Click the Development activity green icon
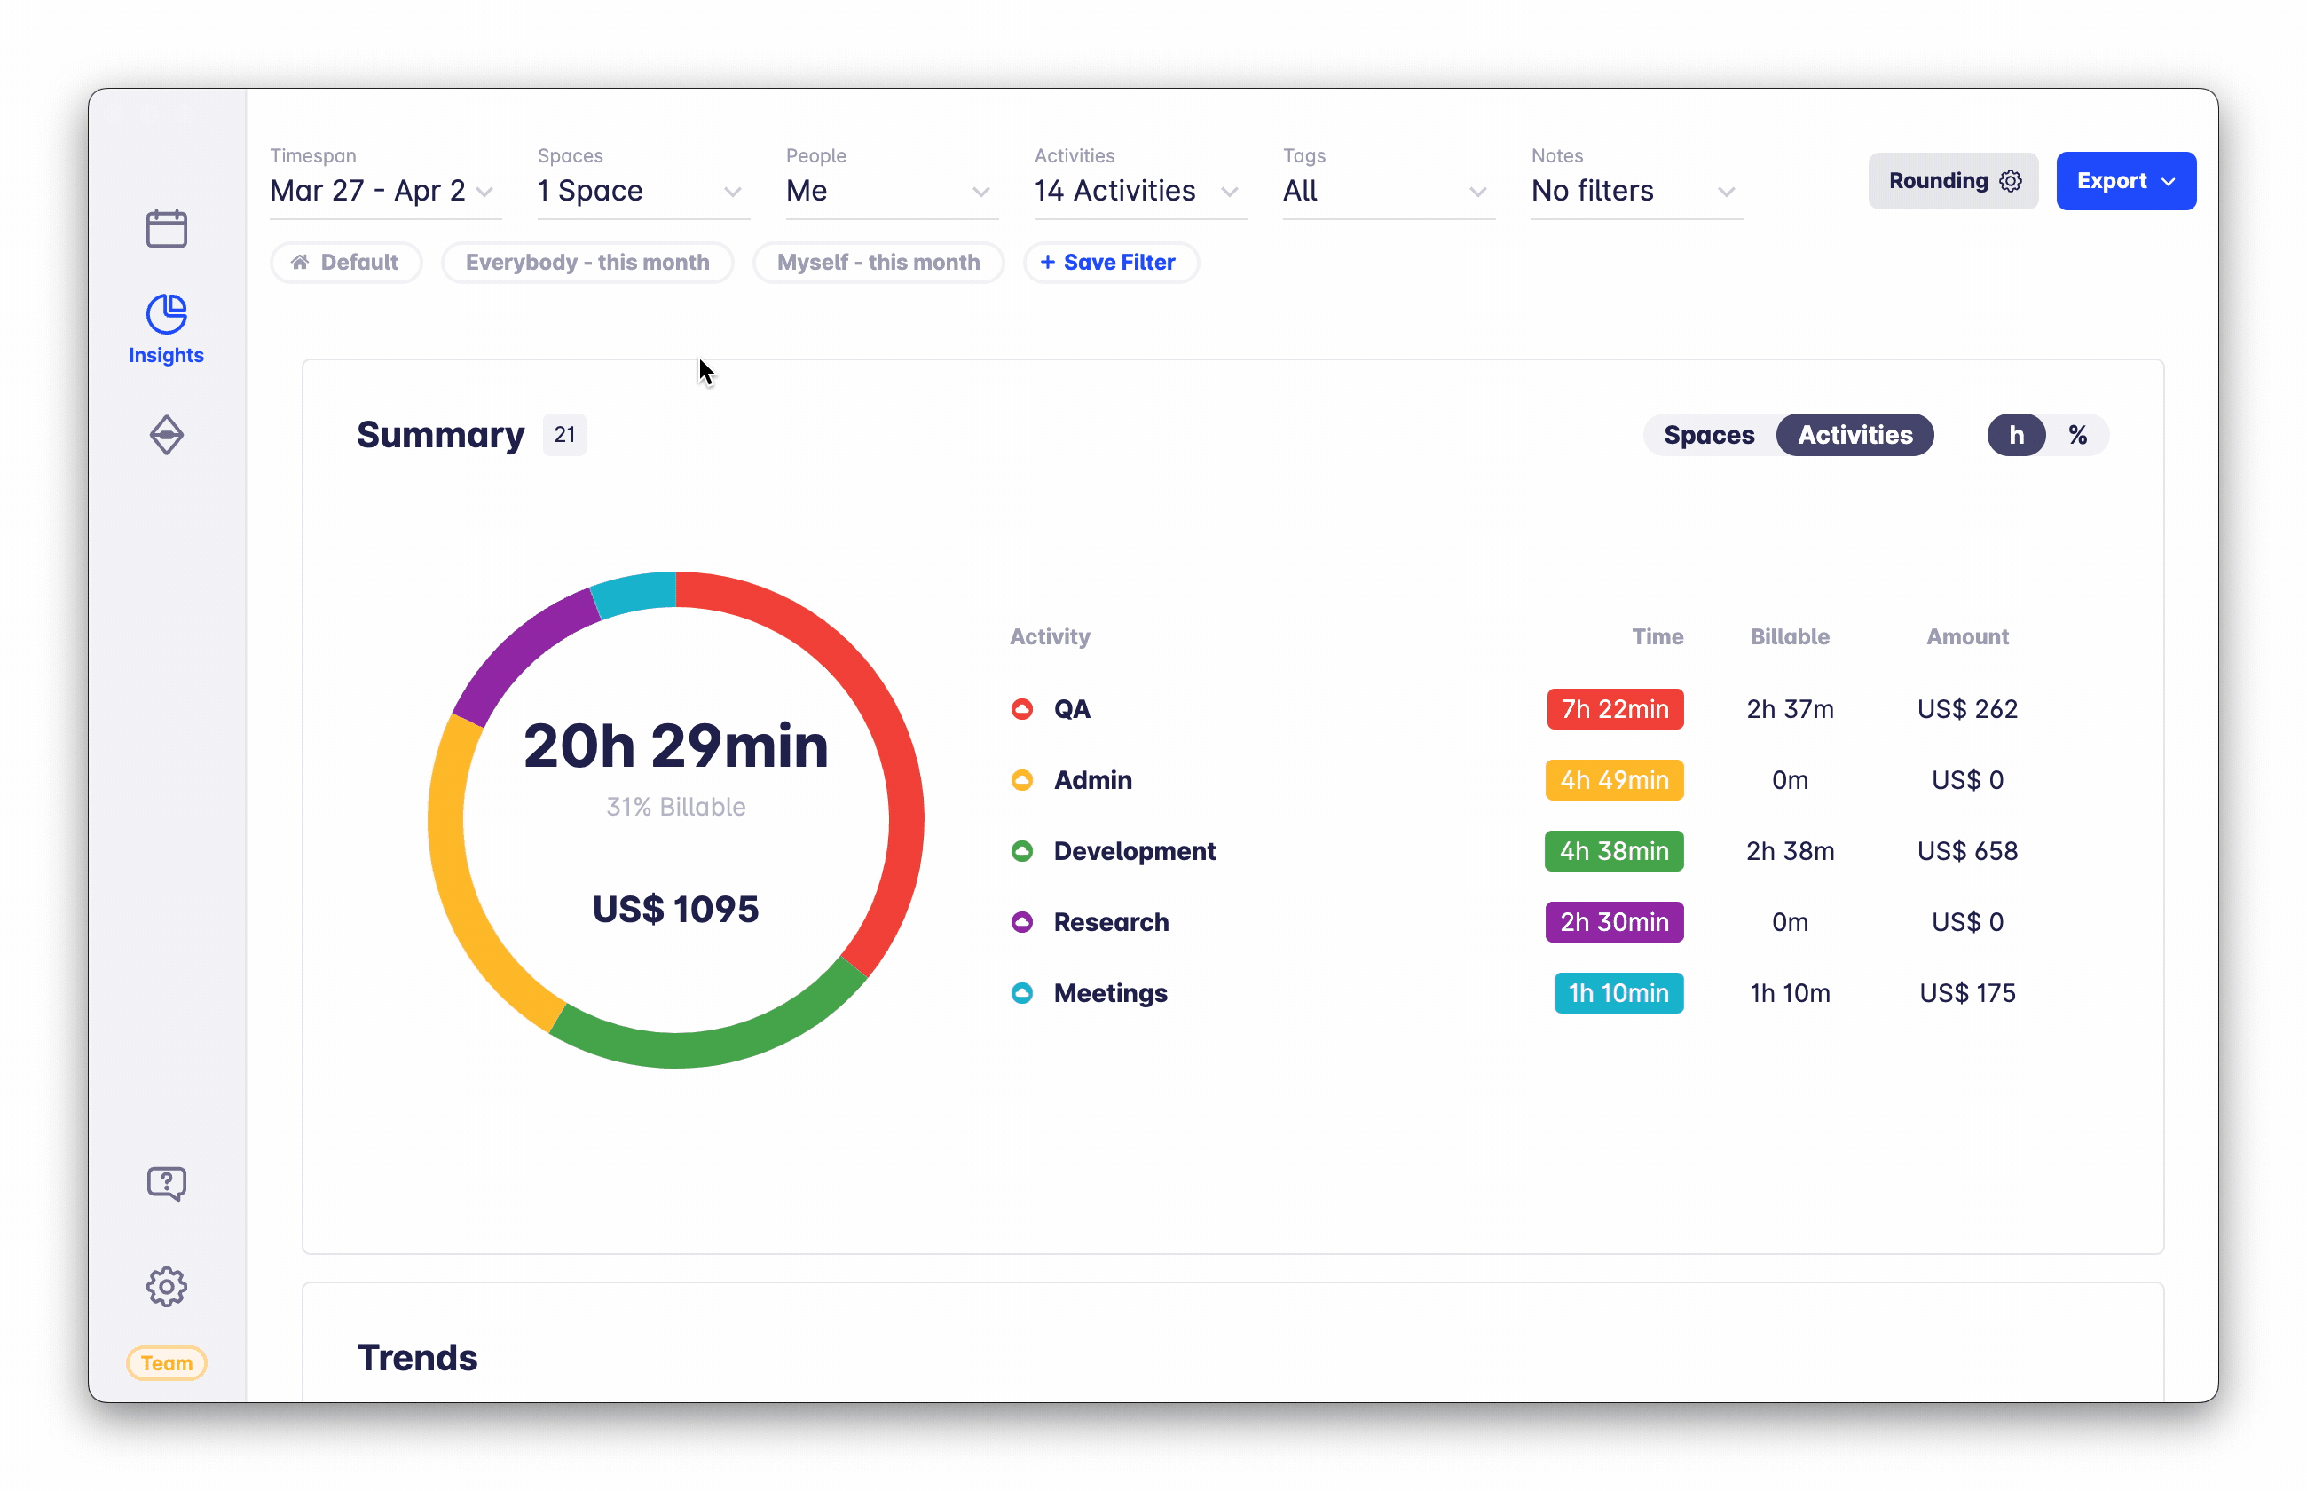 point(1022,851)
